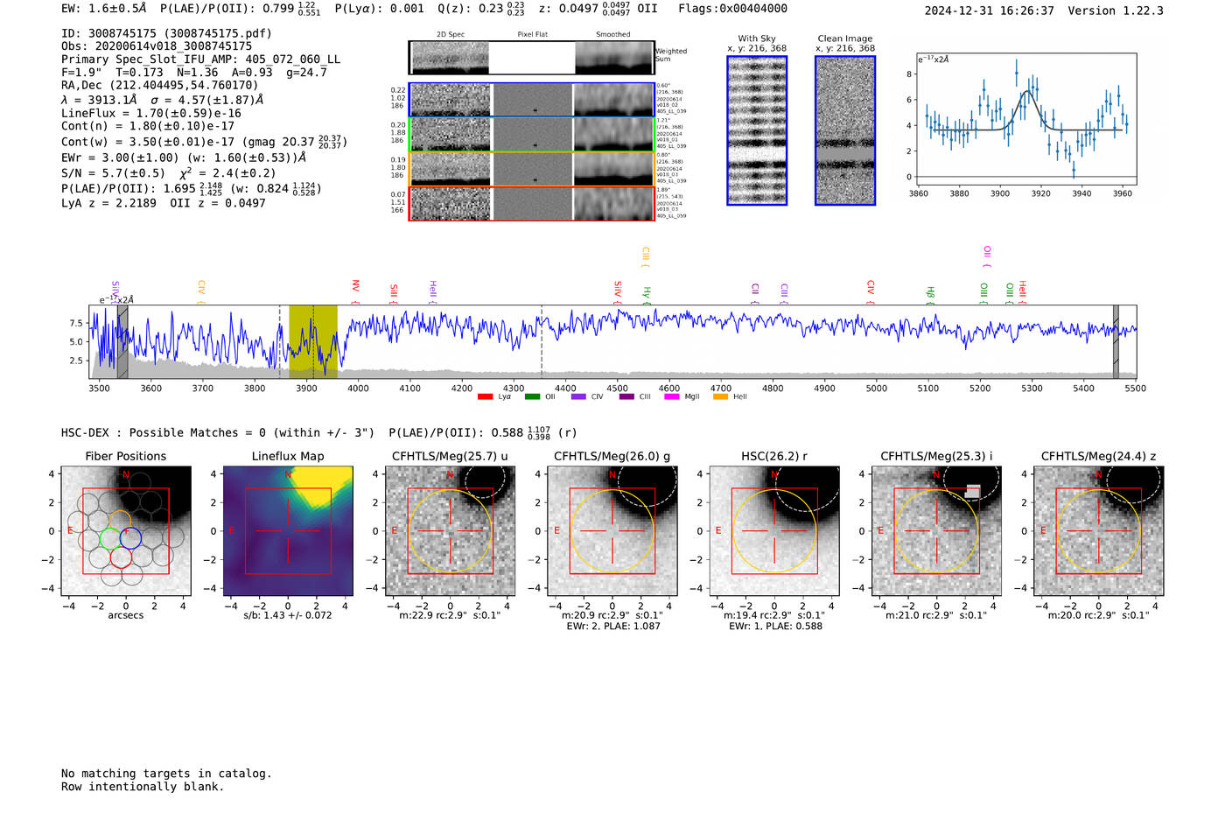1225x834 pixels.
Task: Open the CFHTLS/Meg(25.3) i image
Action: [x=936, y=530]
